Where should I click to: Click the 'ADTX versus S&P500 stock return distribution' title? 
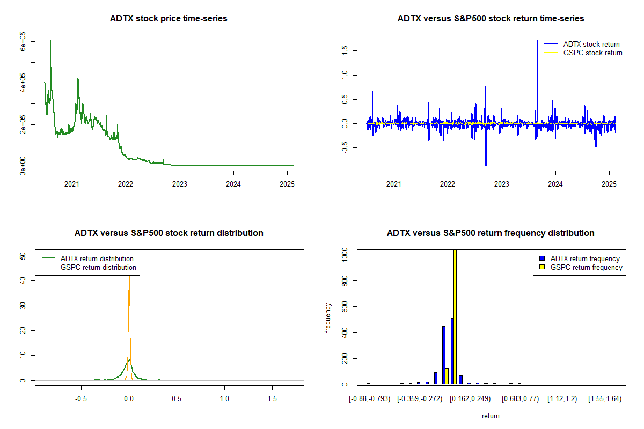[169, 233]
